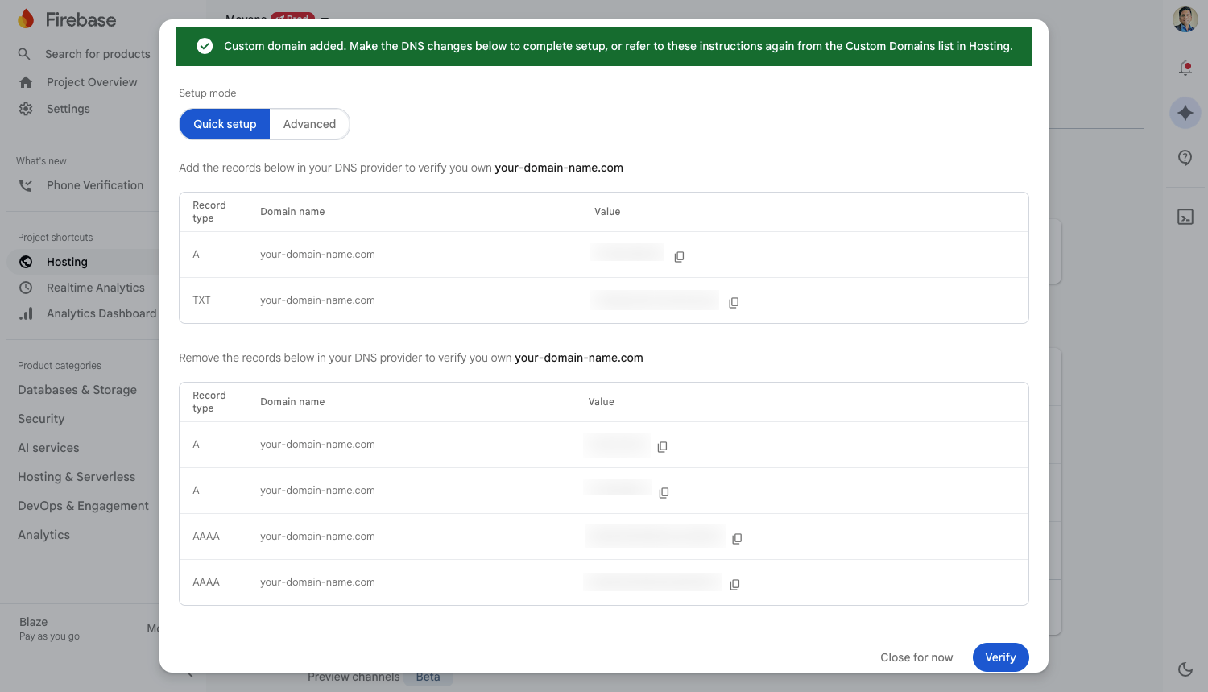Open the notifications bell
The image size is (1208, 692).
[1185, 68]
